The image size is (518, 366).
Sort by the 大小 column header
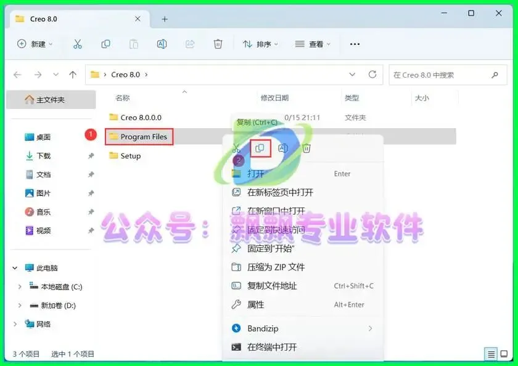point(422,98)
